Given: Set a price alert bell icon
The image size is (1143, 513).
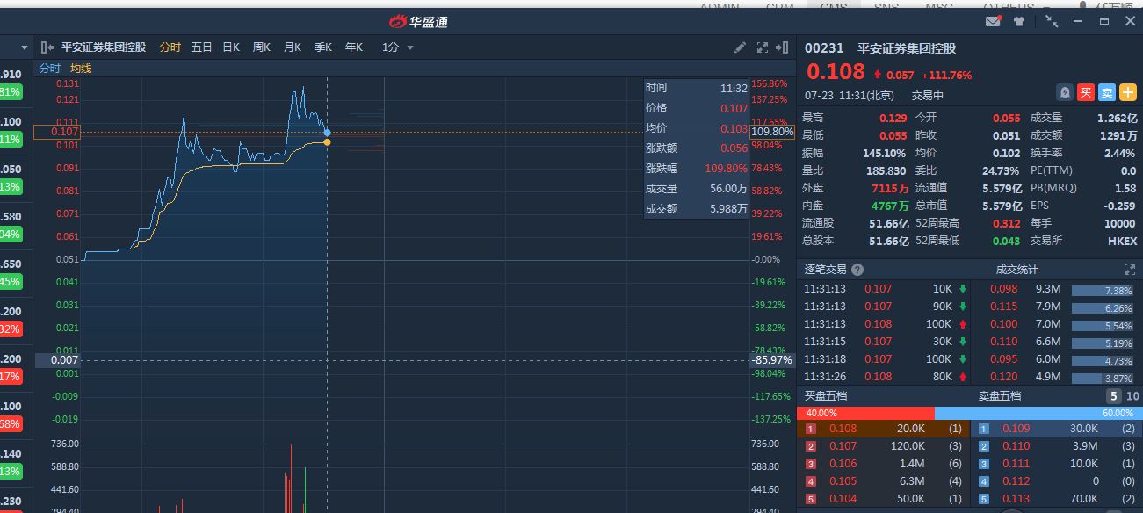Looking at the screenshot, I should pos(1064,92).
